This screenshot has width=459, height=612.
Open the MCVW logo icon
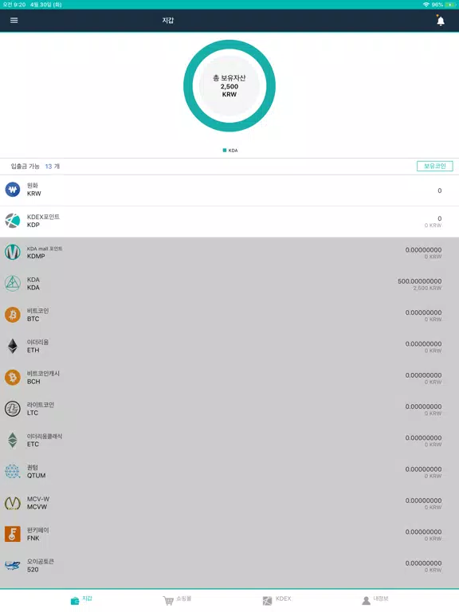pyautogui.click(x=13, y=503)
